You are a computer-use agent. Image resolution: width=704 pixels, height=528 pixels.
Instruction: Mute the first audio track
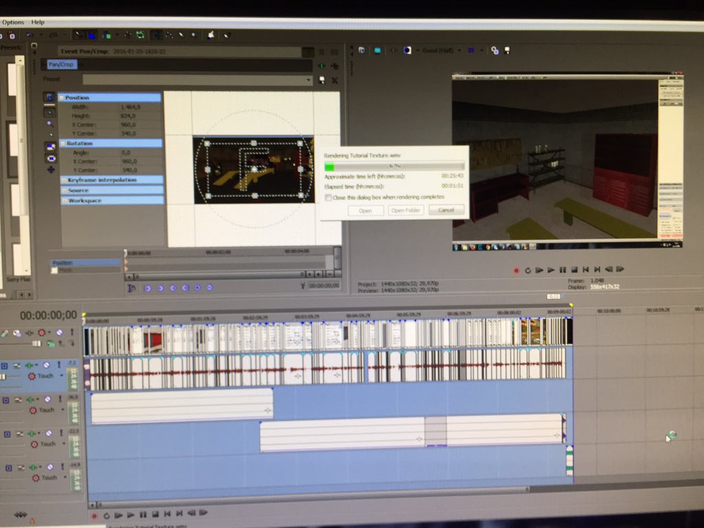[x=47, y=366]
